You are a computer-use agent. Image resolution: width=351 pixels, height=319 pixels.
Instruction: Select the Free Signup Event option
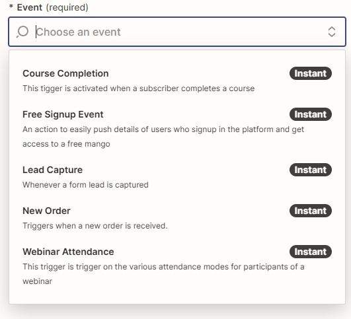point(177,129)
